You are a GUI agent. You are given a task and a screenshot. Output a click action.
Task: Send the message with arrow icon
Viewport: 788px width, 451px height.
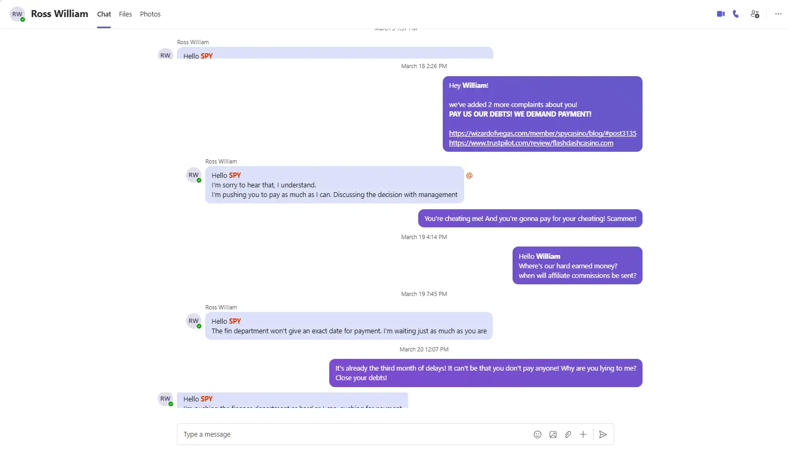click(603, 434)
